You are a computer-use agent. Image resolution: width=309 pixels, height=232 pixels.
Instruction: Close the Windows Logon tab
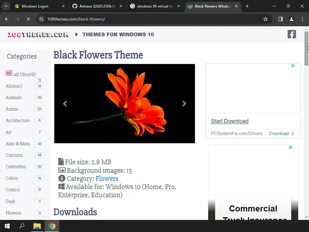point(63,6)
